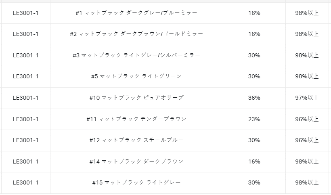331x195 pixels.
Task: Click the #11 マットブラック テンダーブラウン cell
Action: 136,119
